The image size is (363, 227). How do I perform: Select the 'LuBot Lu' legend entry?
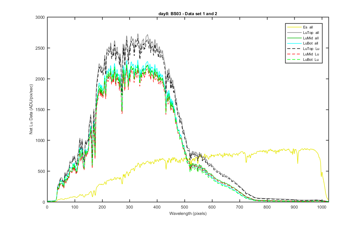[x=303, y=60]
